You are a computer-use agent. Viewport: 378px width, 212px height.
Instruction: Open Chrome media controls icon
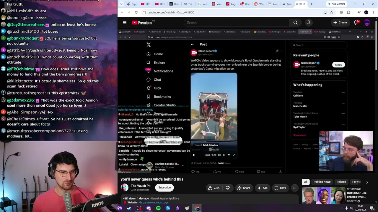[x=359, y=12]
